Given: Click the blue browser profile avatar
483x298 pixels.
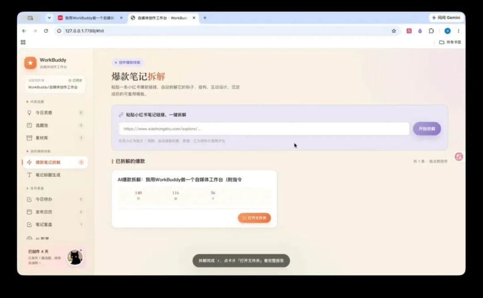Looking at the screenshot, I should click(448, 31).
